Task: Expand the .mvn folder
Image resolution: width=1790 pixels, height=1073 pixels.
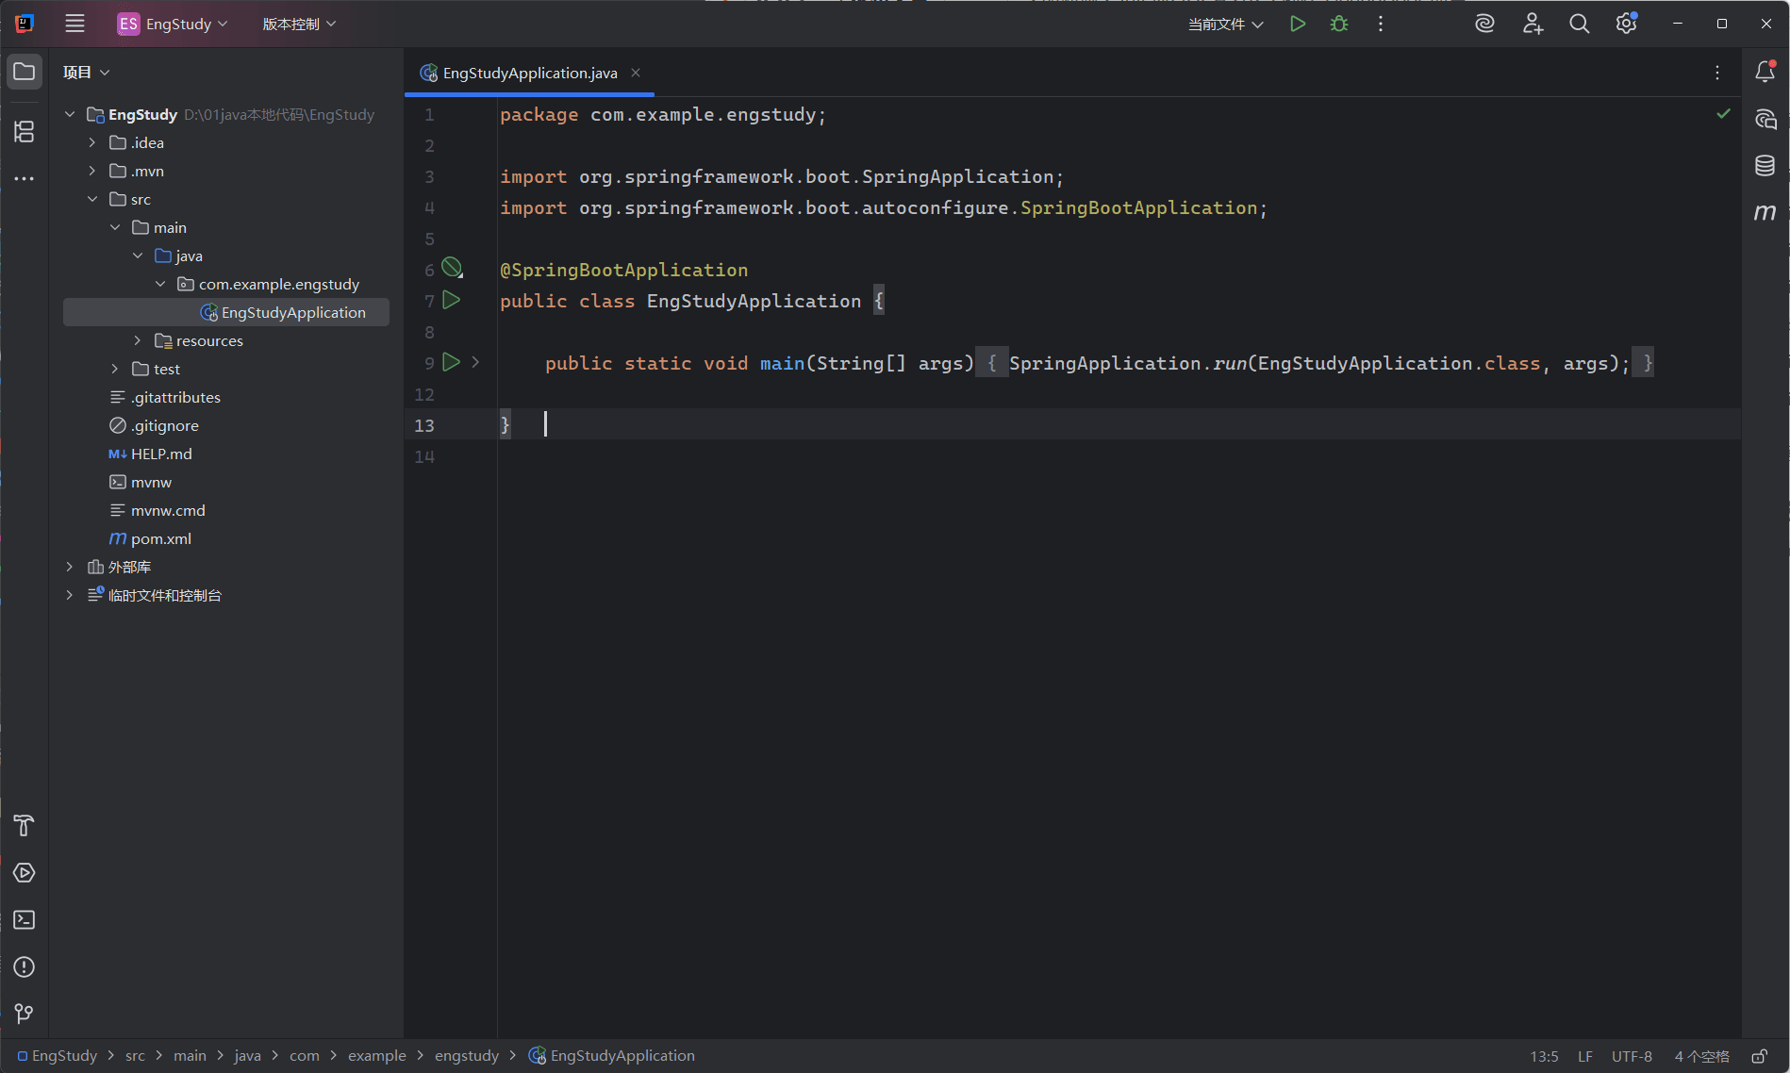Action: coord(92,171)
